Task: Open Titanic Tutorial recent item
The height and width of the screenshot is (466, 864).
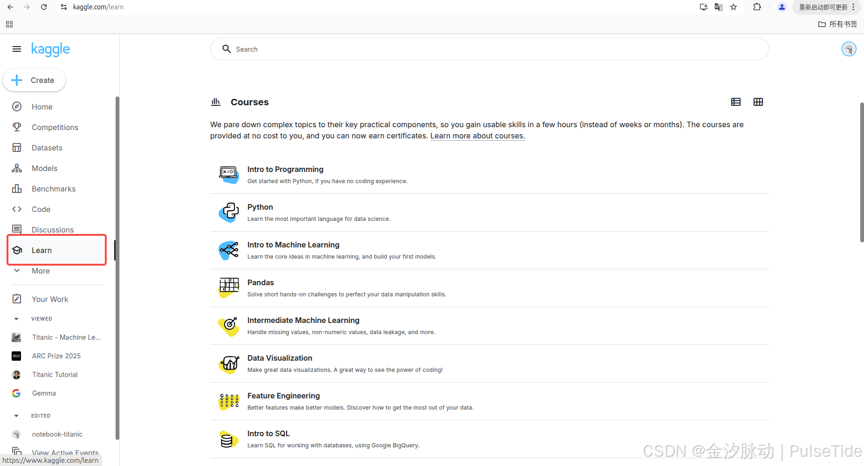Action: [x=55, y=375]
